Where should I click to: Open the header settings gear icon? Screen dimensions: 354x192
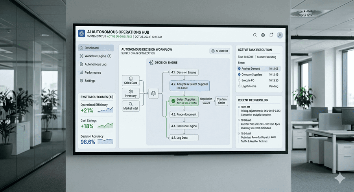coord(263,35)
